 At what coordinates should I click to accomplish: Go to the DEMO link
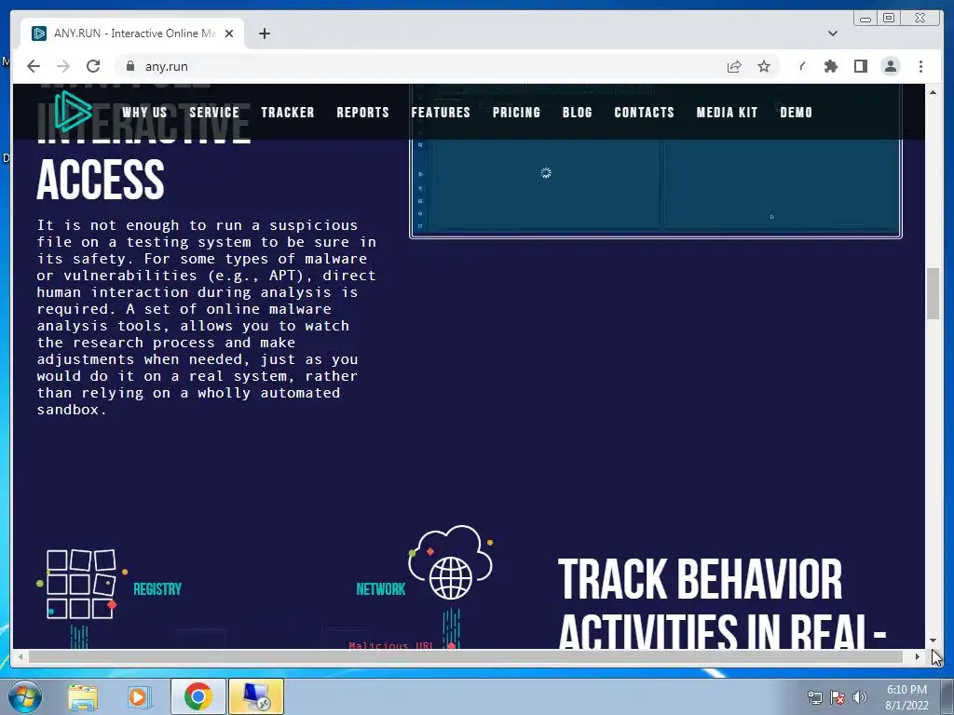(797, 113)
